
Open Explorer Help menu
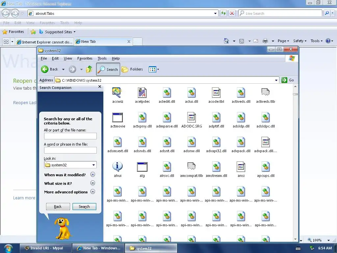point(116,58)
